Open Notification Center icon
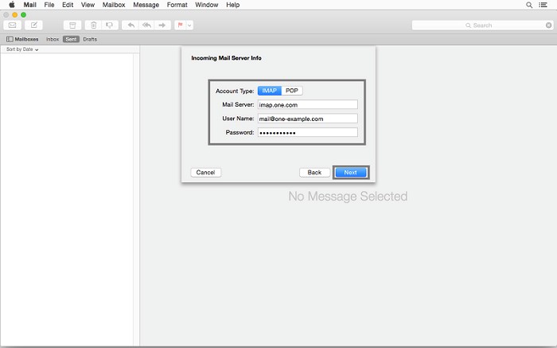Image resolution: width=557 pixels, height=348 pixels. (x=543, y=5)
